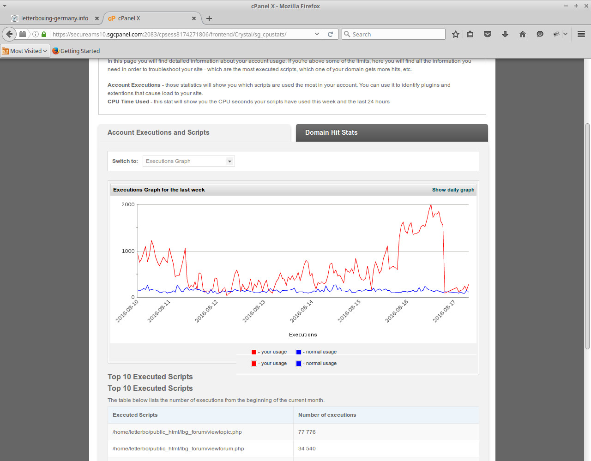Expand the Switch to Executions Graph dropdown
Screen dimensions: 591x461
188,161
